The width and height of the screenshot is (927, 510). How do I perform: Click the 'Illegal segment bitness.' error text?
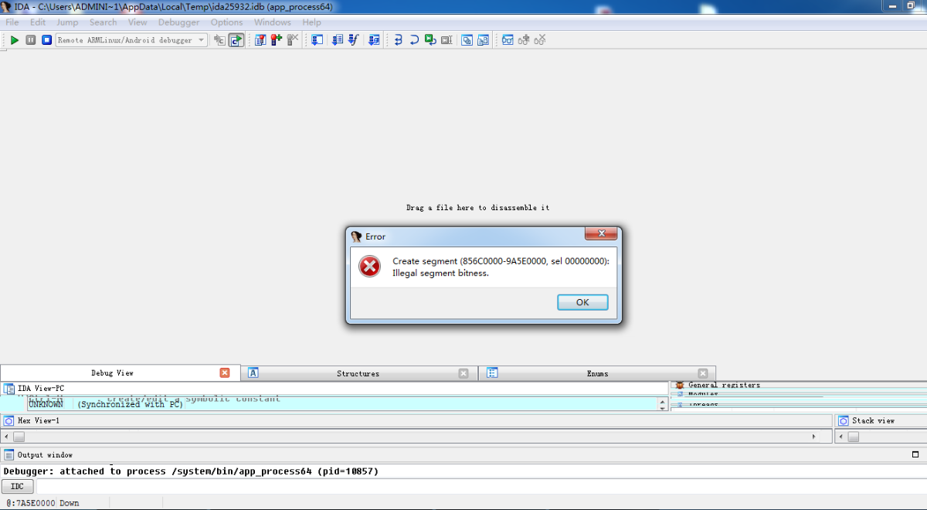pos(440,273)
